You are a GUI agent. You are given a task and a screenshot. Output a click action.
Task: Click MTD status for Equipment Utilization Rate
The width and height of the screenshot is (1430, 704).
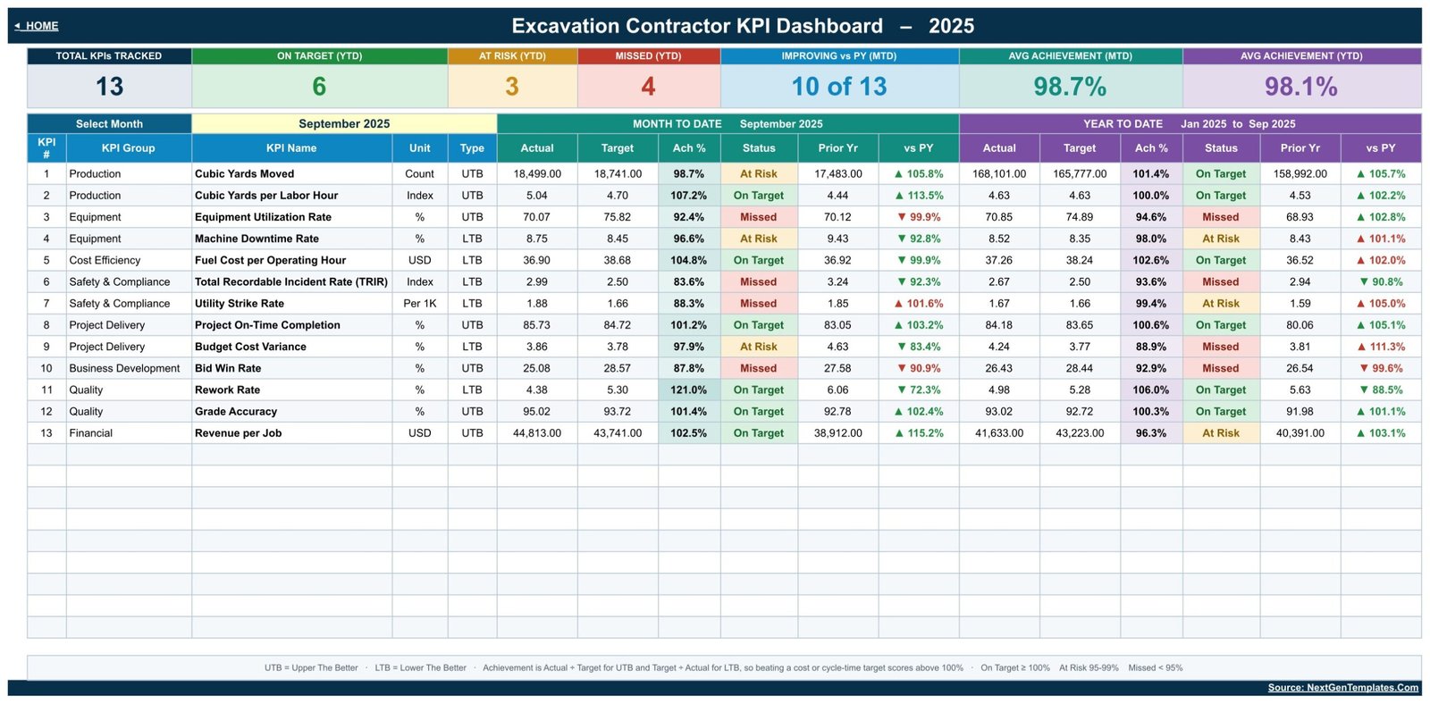click(759, 217)
